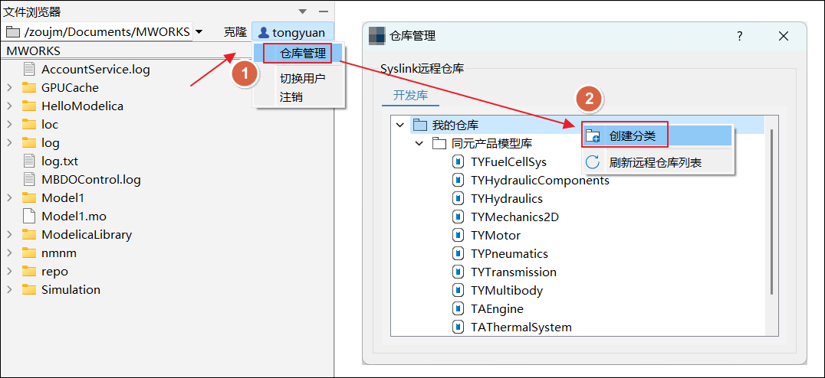Click the Model1.mo file icon
The width and height of the screenshot is (825, 378).
(29, 217)
